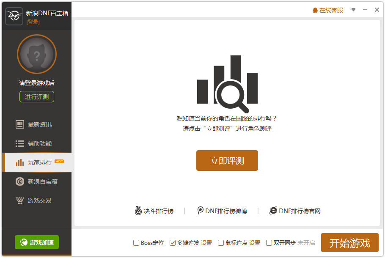Select the 辅助功能 list icon

[19, 143]
